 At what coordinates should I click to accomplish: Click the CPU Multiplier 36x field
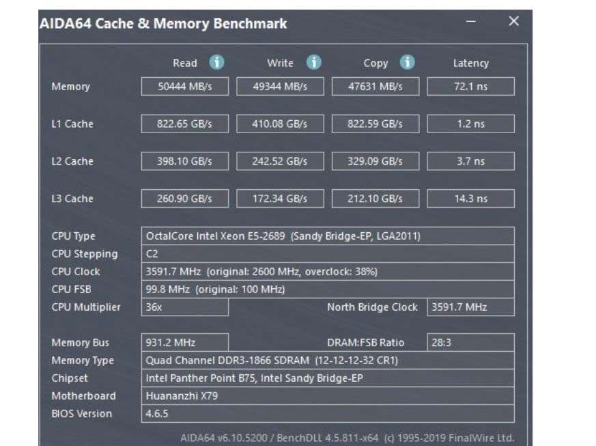point(184,307)
